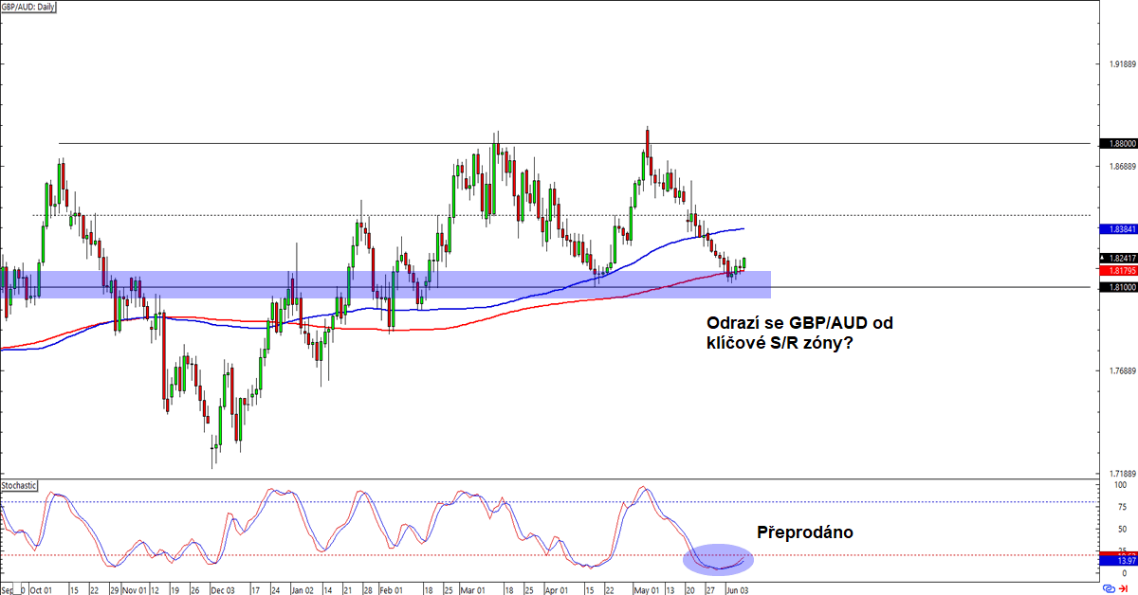Click the GBP/AUD: Daily chart title

[x=29, y=6]
